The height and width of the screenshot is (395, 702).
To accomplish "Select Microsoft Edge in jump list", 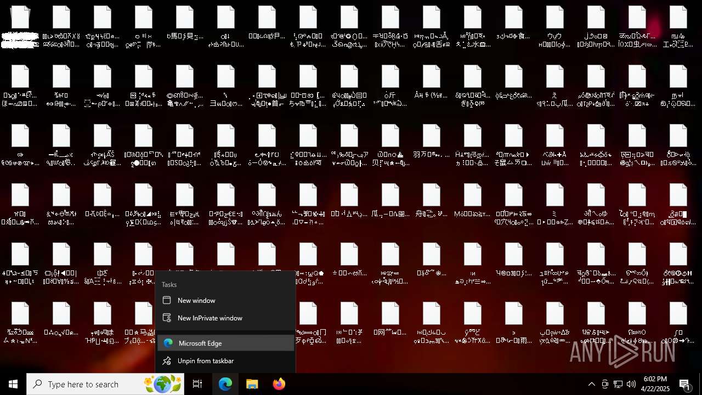I will pos(226,343).
